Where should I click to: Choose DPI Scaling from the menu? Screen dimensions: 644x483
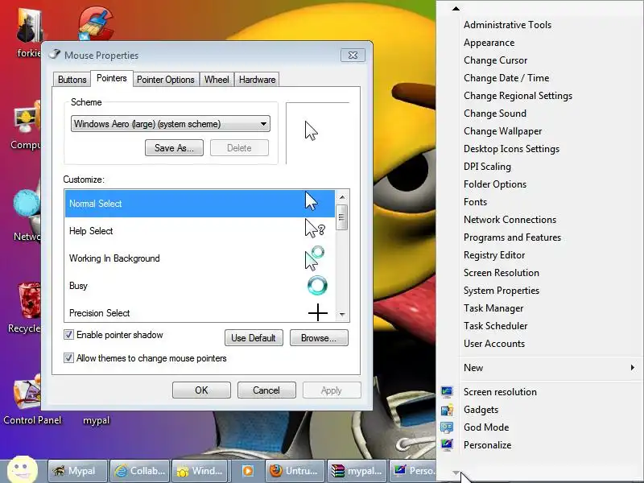pos(487,167)
